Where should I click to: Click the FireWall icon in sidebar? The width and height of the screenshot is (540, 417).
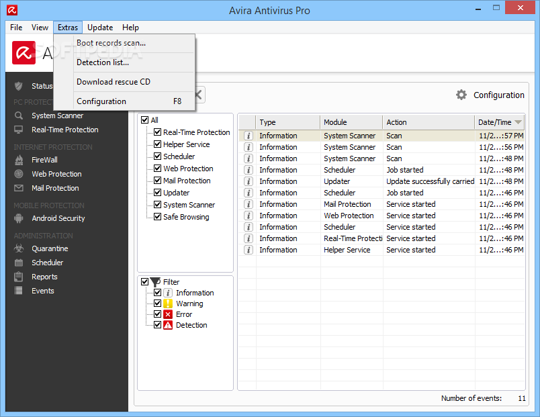click(19, 160)
